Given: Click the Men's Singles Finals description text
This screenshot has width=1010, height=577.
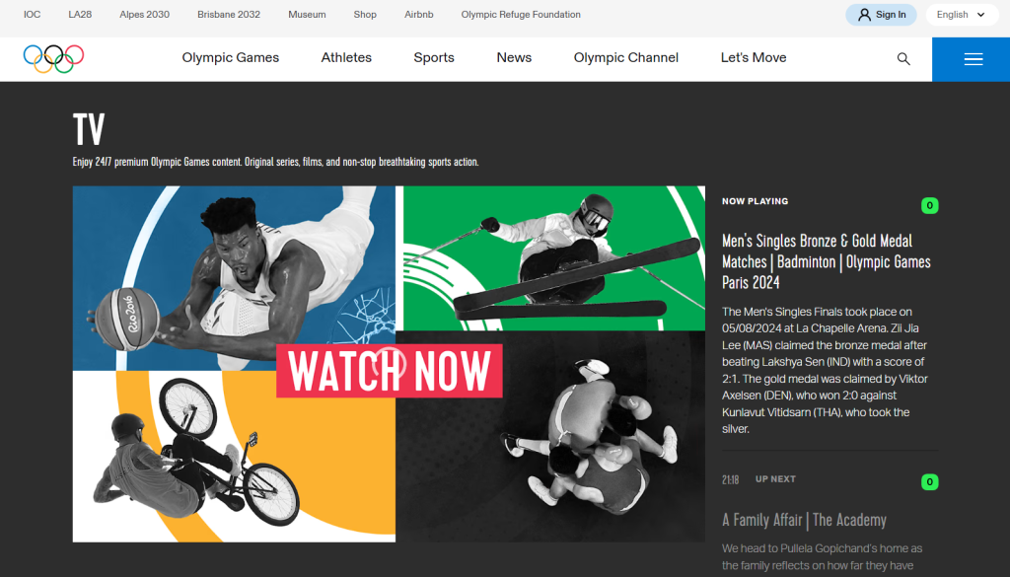Looking at the screenshot, I should [826, 370].
